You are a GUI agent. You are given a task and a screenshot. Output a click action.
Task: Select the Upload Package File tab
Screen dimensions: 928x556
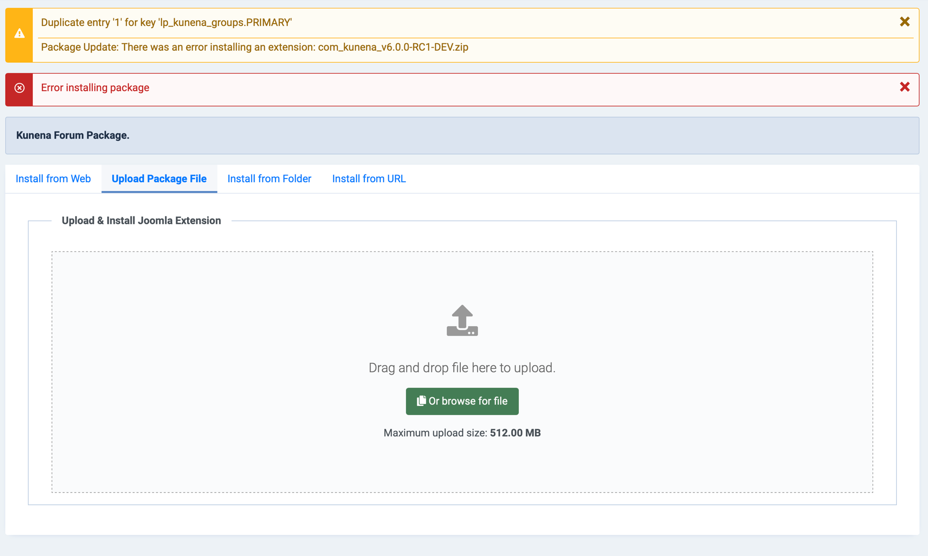[x=159, y=179]
